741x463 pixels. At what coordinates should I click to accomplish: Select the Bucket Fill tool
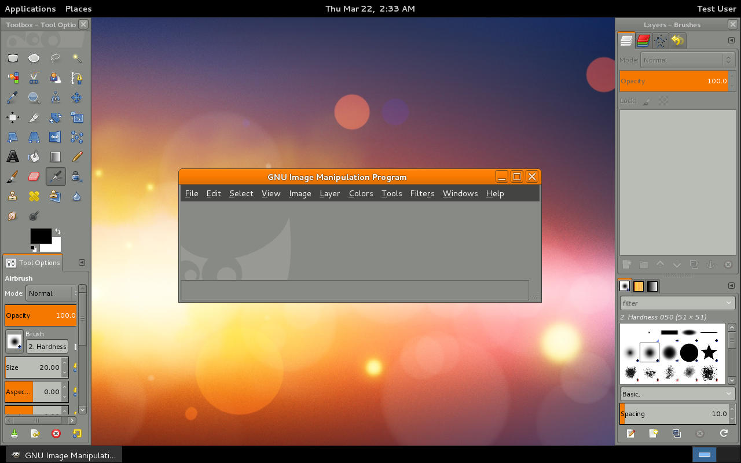point(34,156)
